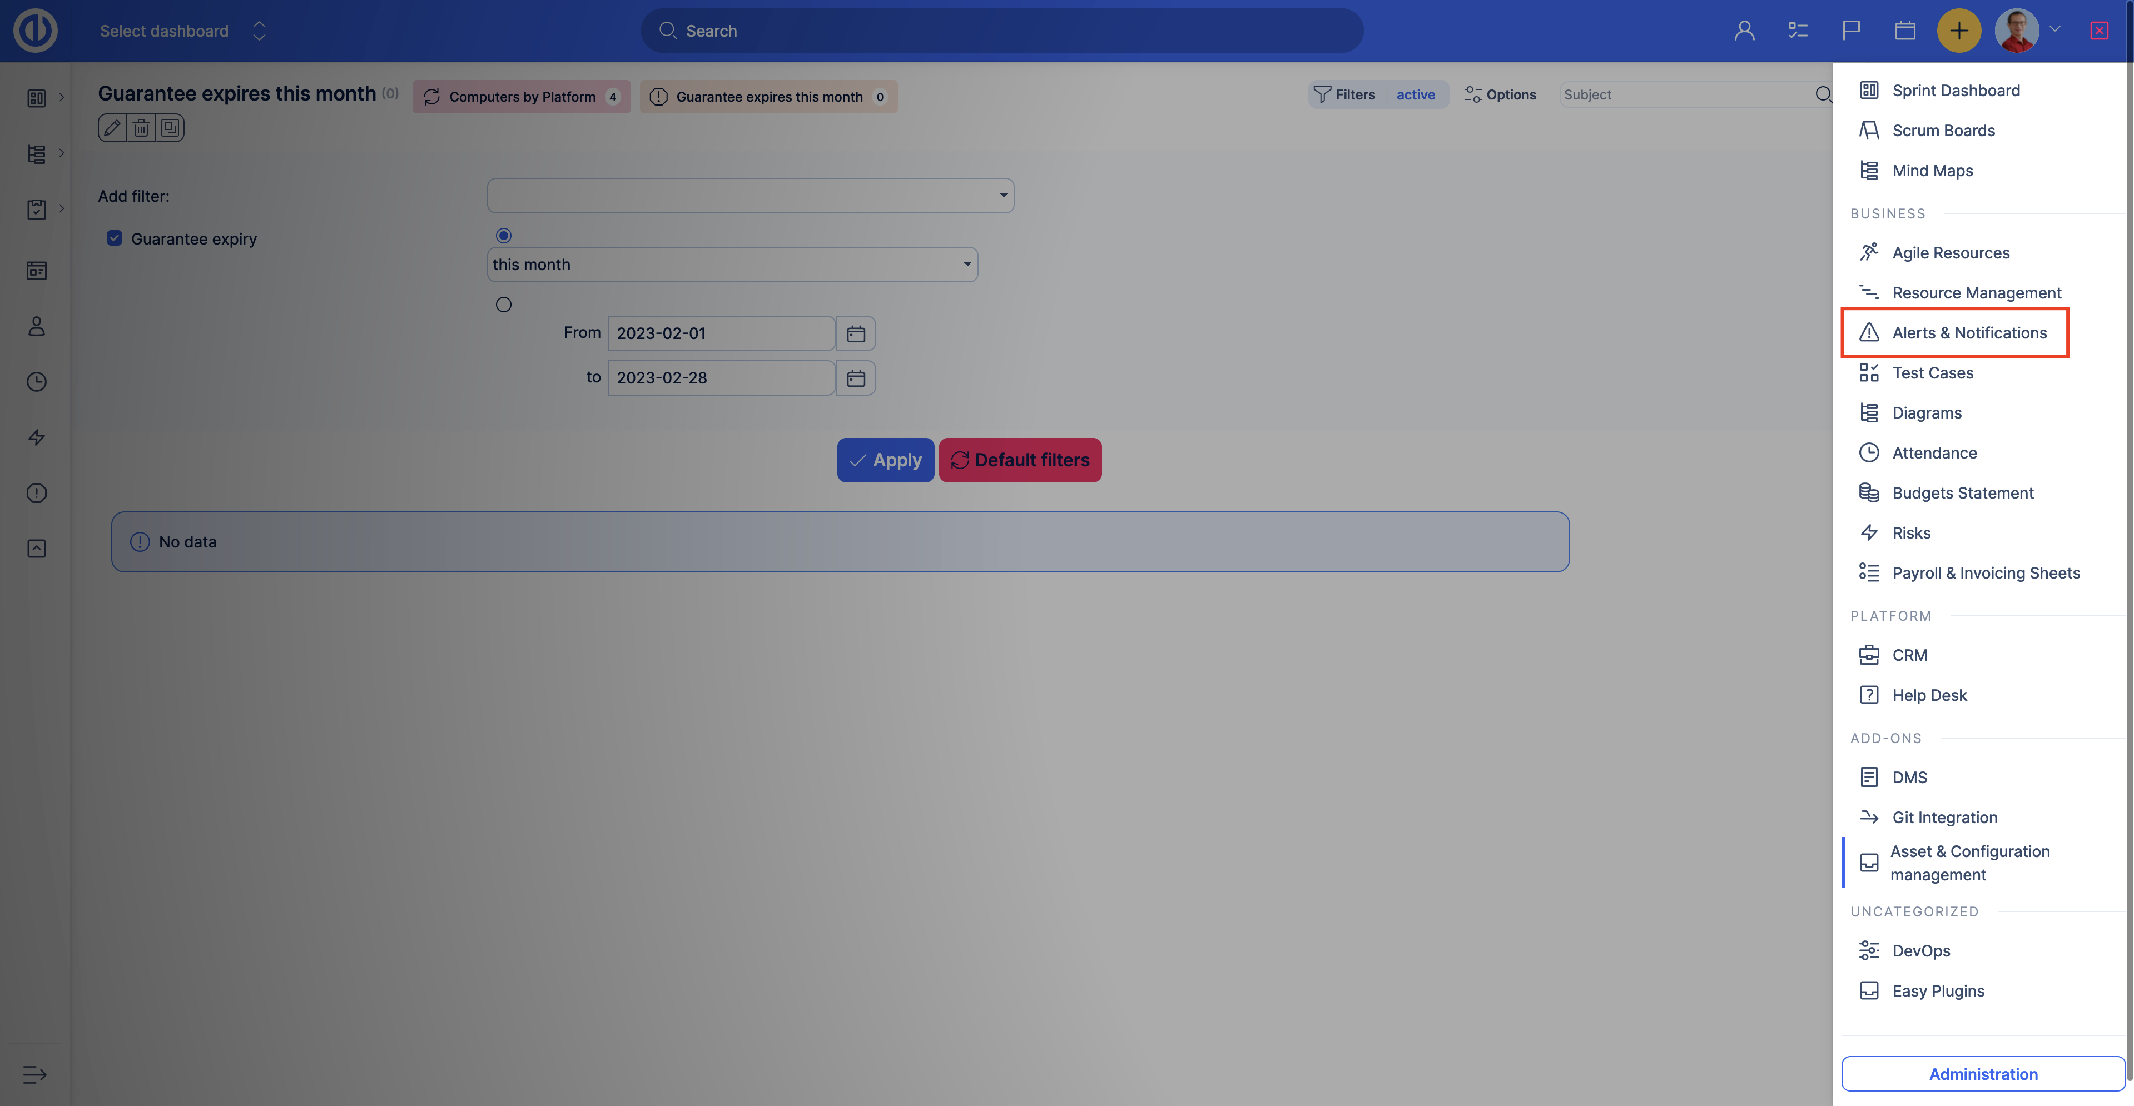Screen dimensions: 2134x1106
Task: Click the clock icon in left sidebar
Action: coord(37,382)
